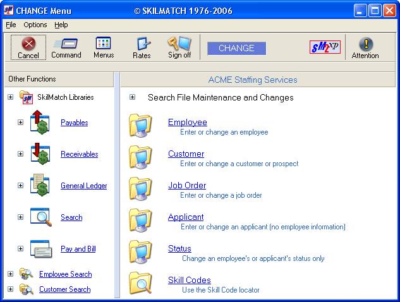Expand the Search tree node
The height and width of the screenshot is (302, 400).
pyautogui.click(x=21, y=217)
